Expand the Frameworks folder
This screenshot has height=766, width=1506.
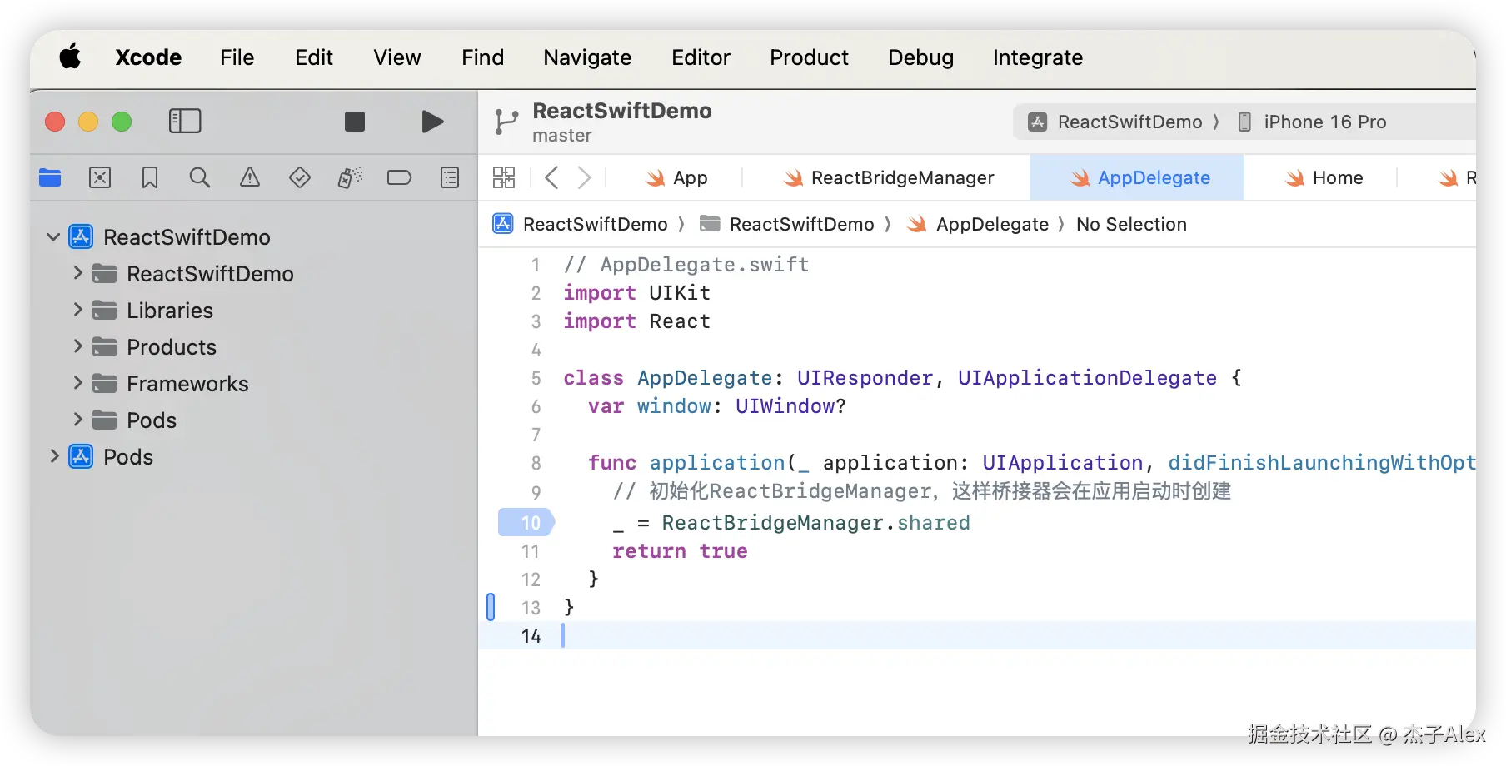click(77, 383)
